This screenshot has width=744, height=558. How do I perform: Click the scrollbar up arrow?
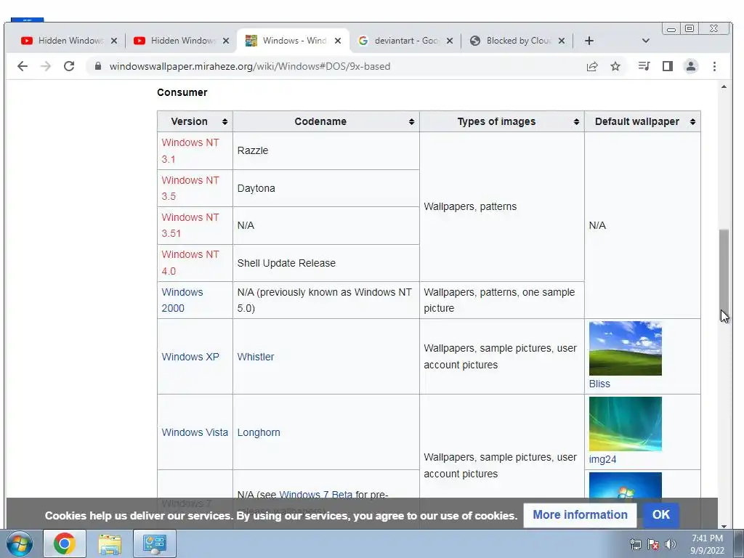pos(724,87)
